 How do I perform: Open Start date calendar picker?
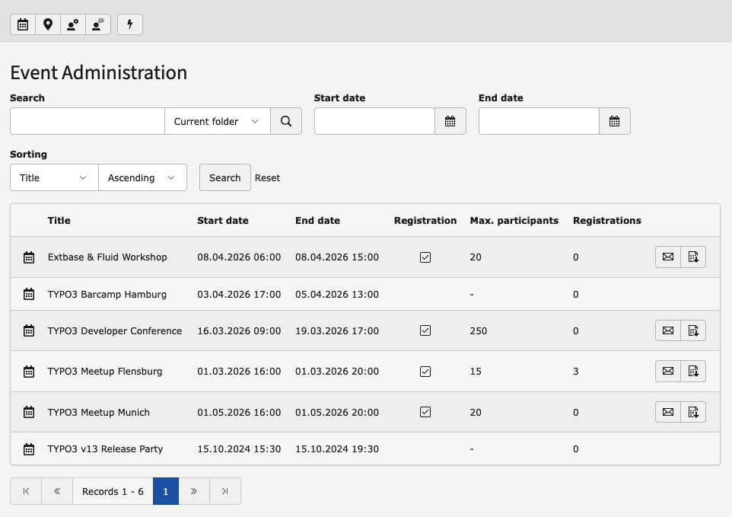coord(450,120)
